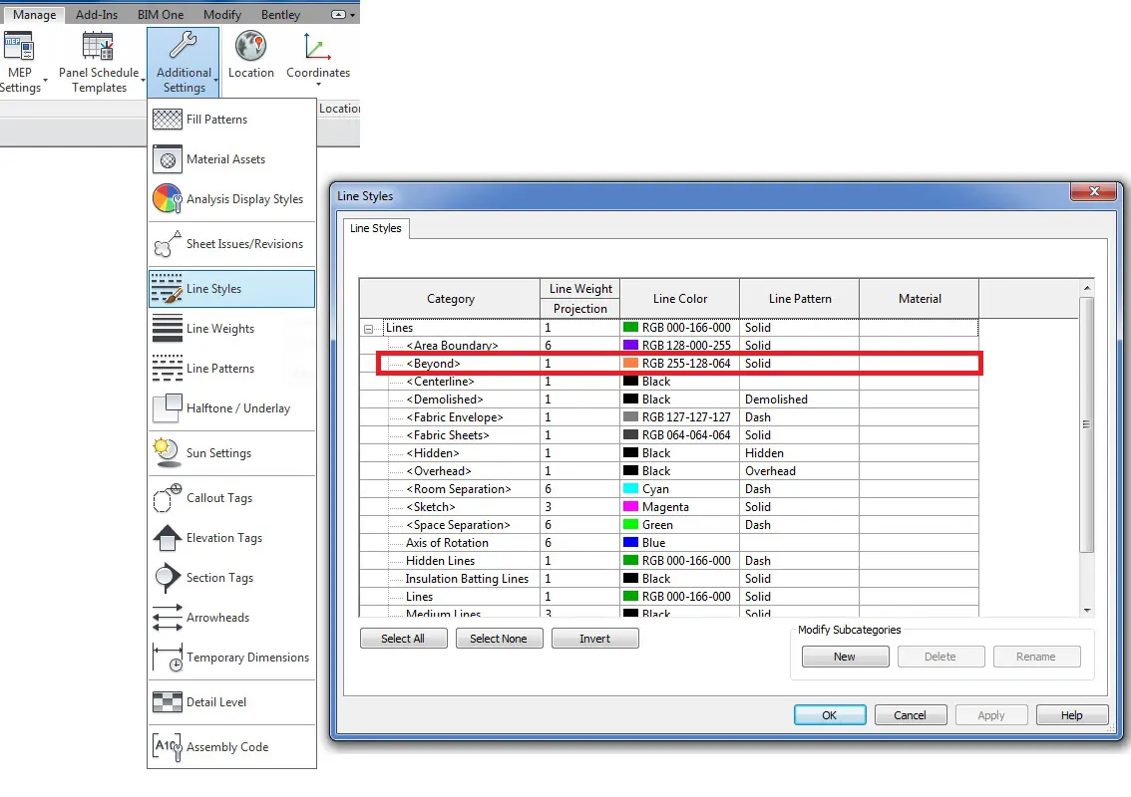This screenshot has height=797, width=1131.
Task: Click Invert button
Action: (595, 639)
